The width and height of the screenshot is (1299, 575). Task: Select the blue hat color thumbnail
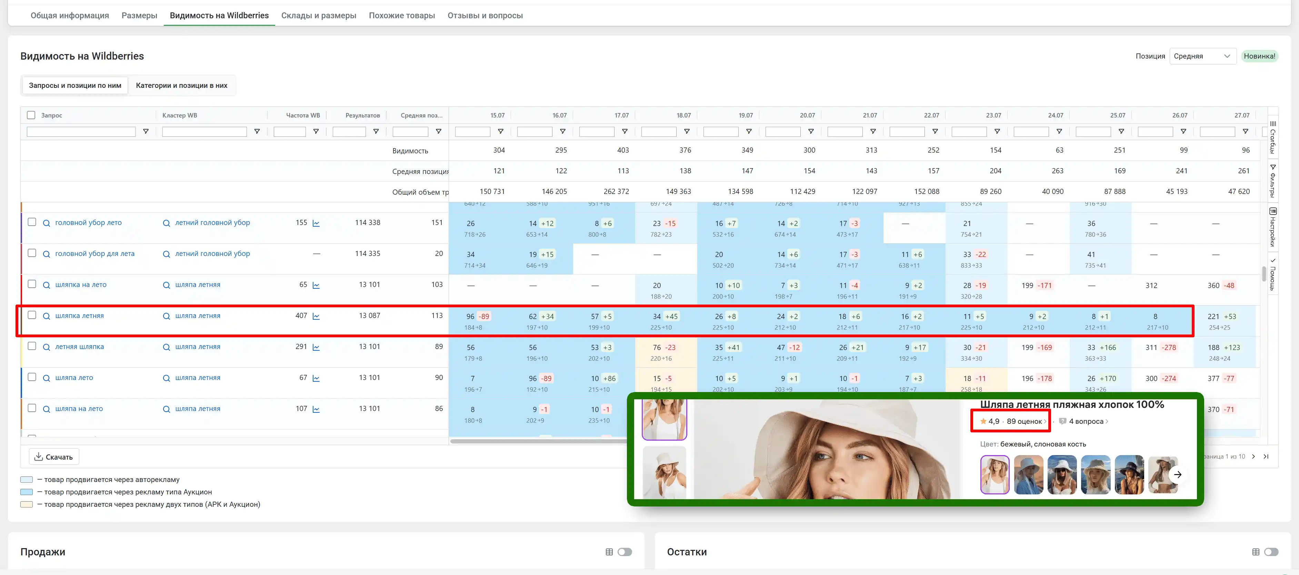pos(1028,474)
